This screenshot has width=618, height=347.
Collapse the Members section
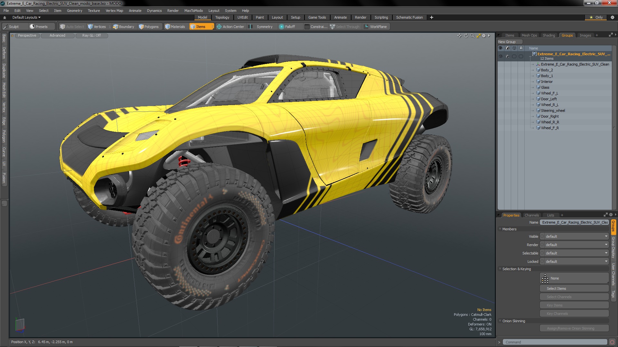click(x=500, y=229)
